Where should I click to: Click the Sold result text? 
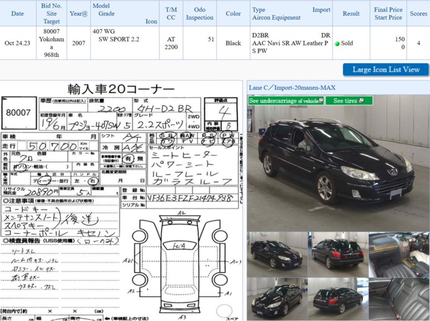347,43
